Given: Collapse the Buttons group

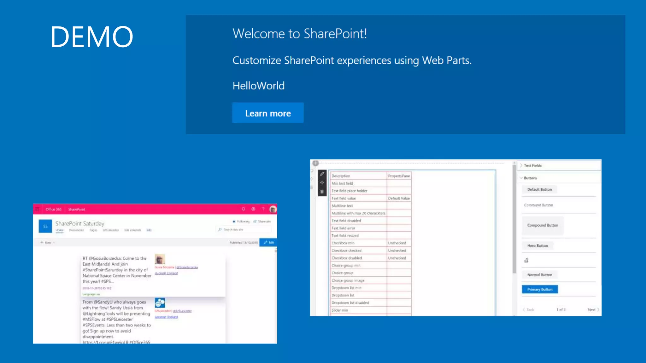Looking at the screenshot, I should [x=530, y=178].
